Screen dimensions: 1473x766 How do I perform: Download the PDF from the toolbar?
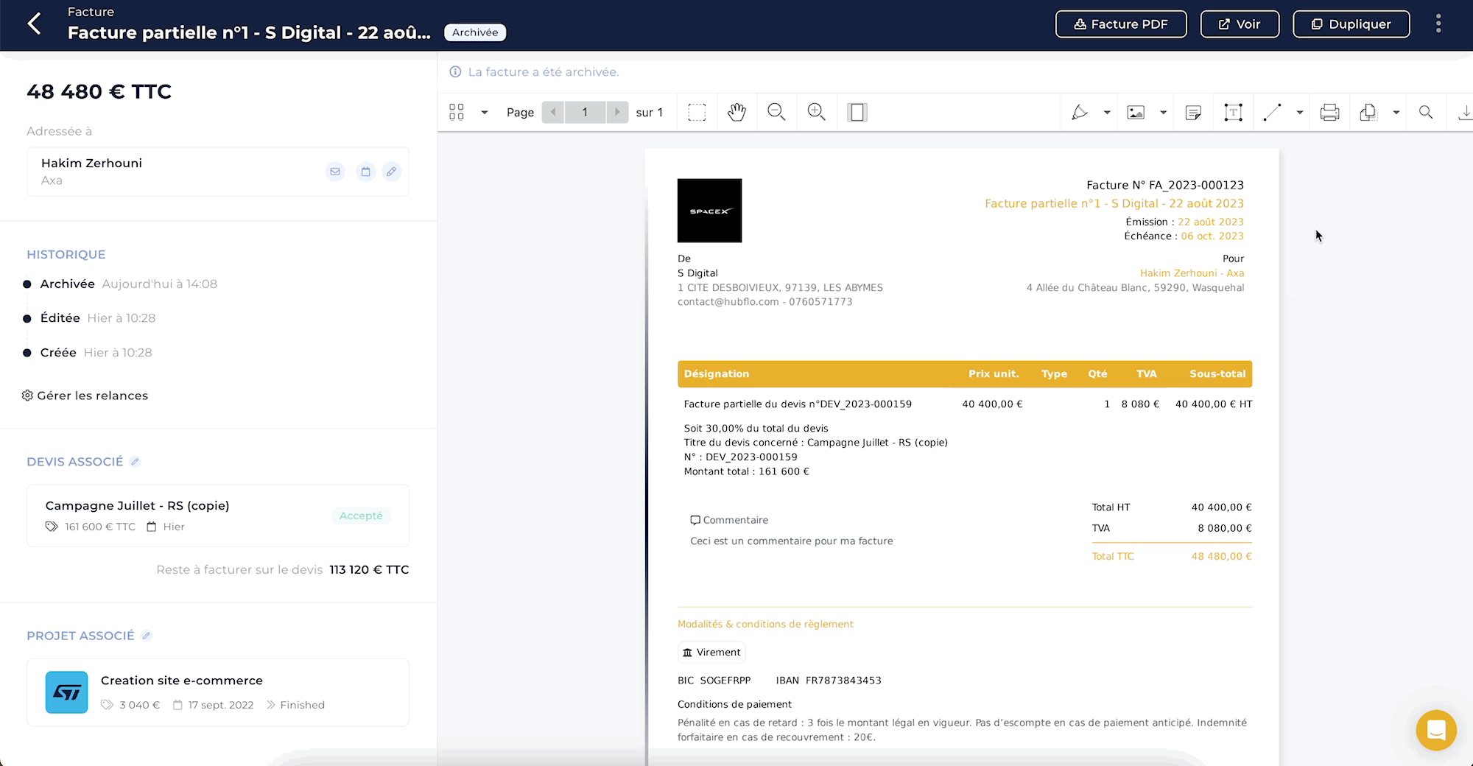(1465, 112)
